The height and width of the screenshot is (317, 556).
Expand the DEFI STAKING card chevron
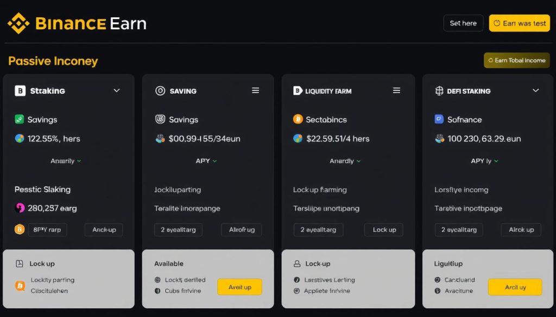pos(536,90)
